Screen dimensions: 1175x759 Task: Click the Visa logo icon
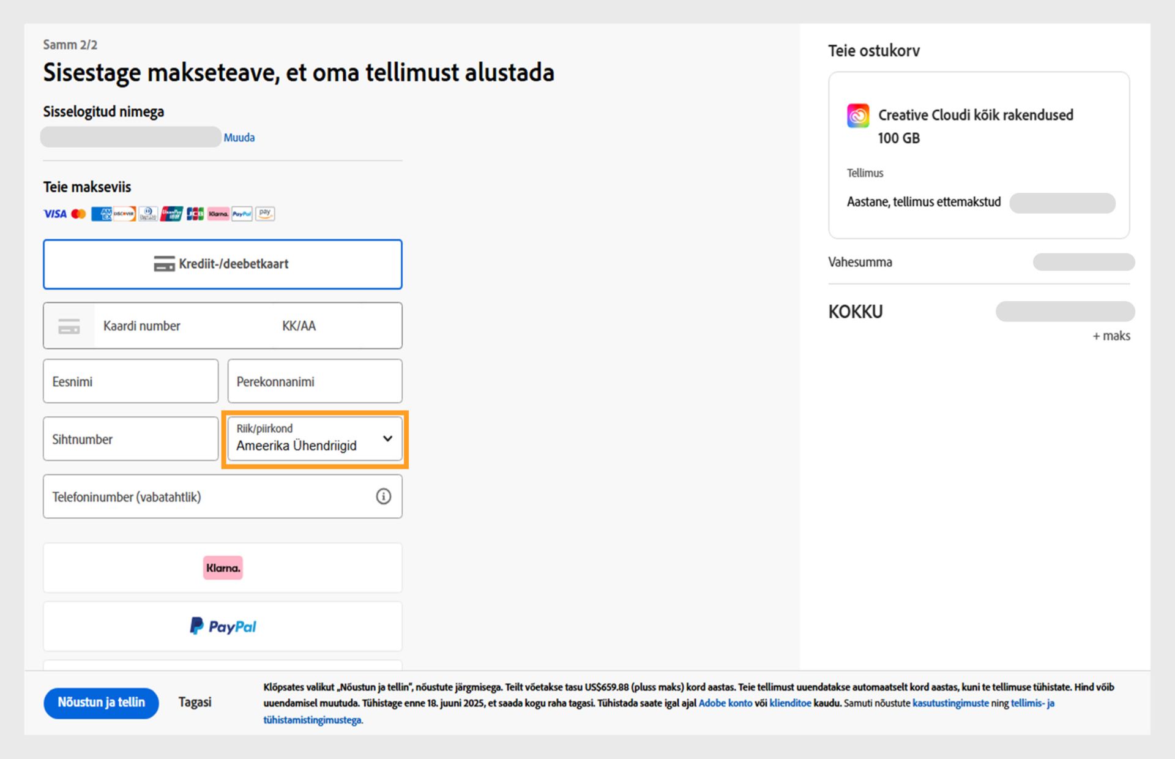pos(54,214)
